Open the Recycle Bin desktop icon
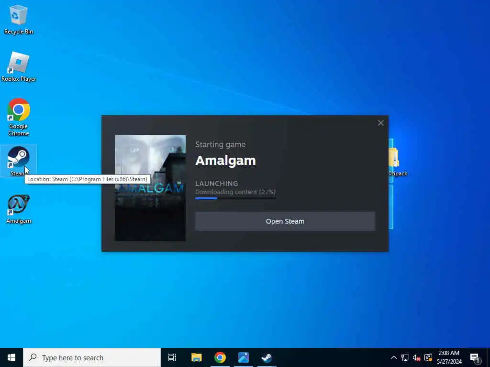490x367 pixels. click(x=19, y=19)
